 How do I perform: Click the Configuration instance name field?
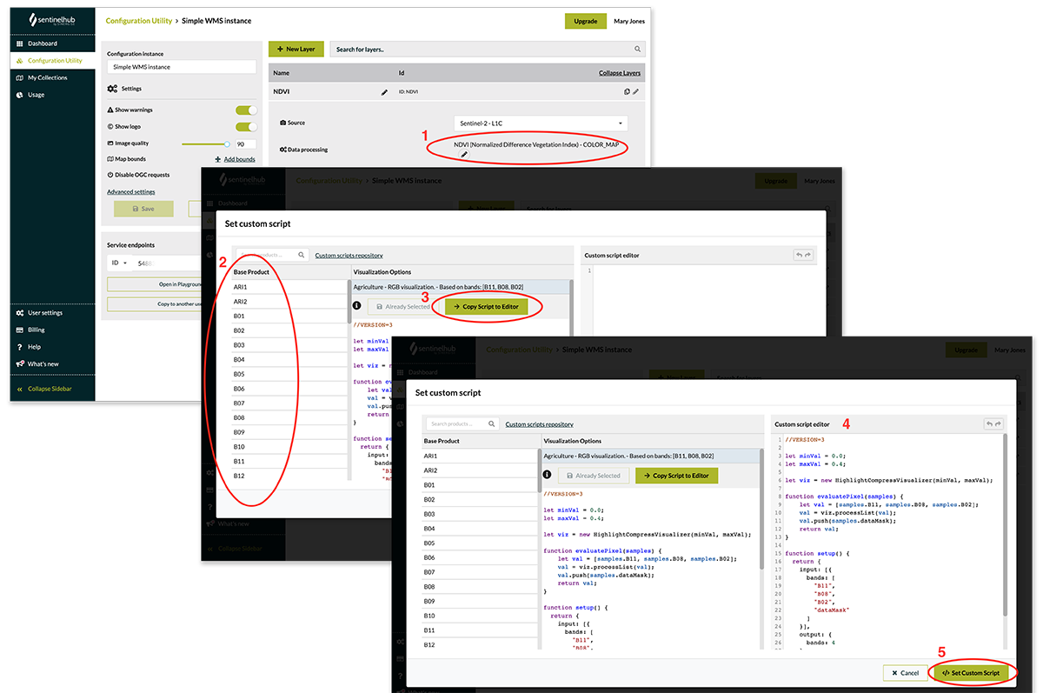(182, 67)
